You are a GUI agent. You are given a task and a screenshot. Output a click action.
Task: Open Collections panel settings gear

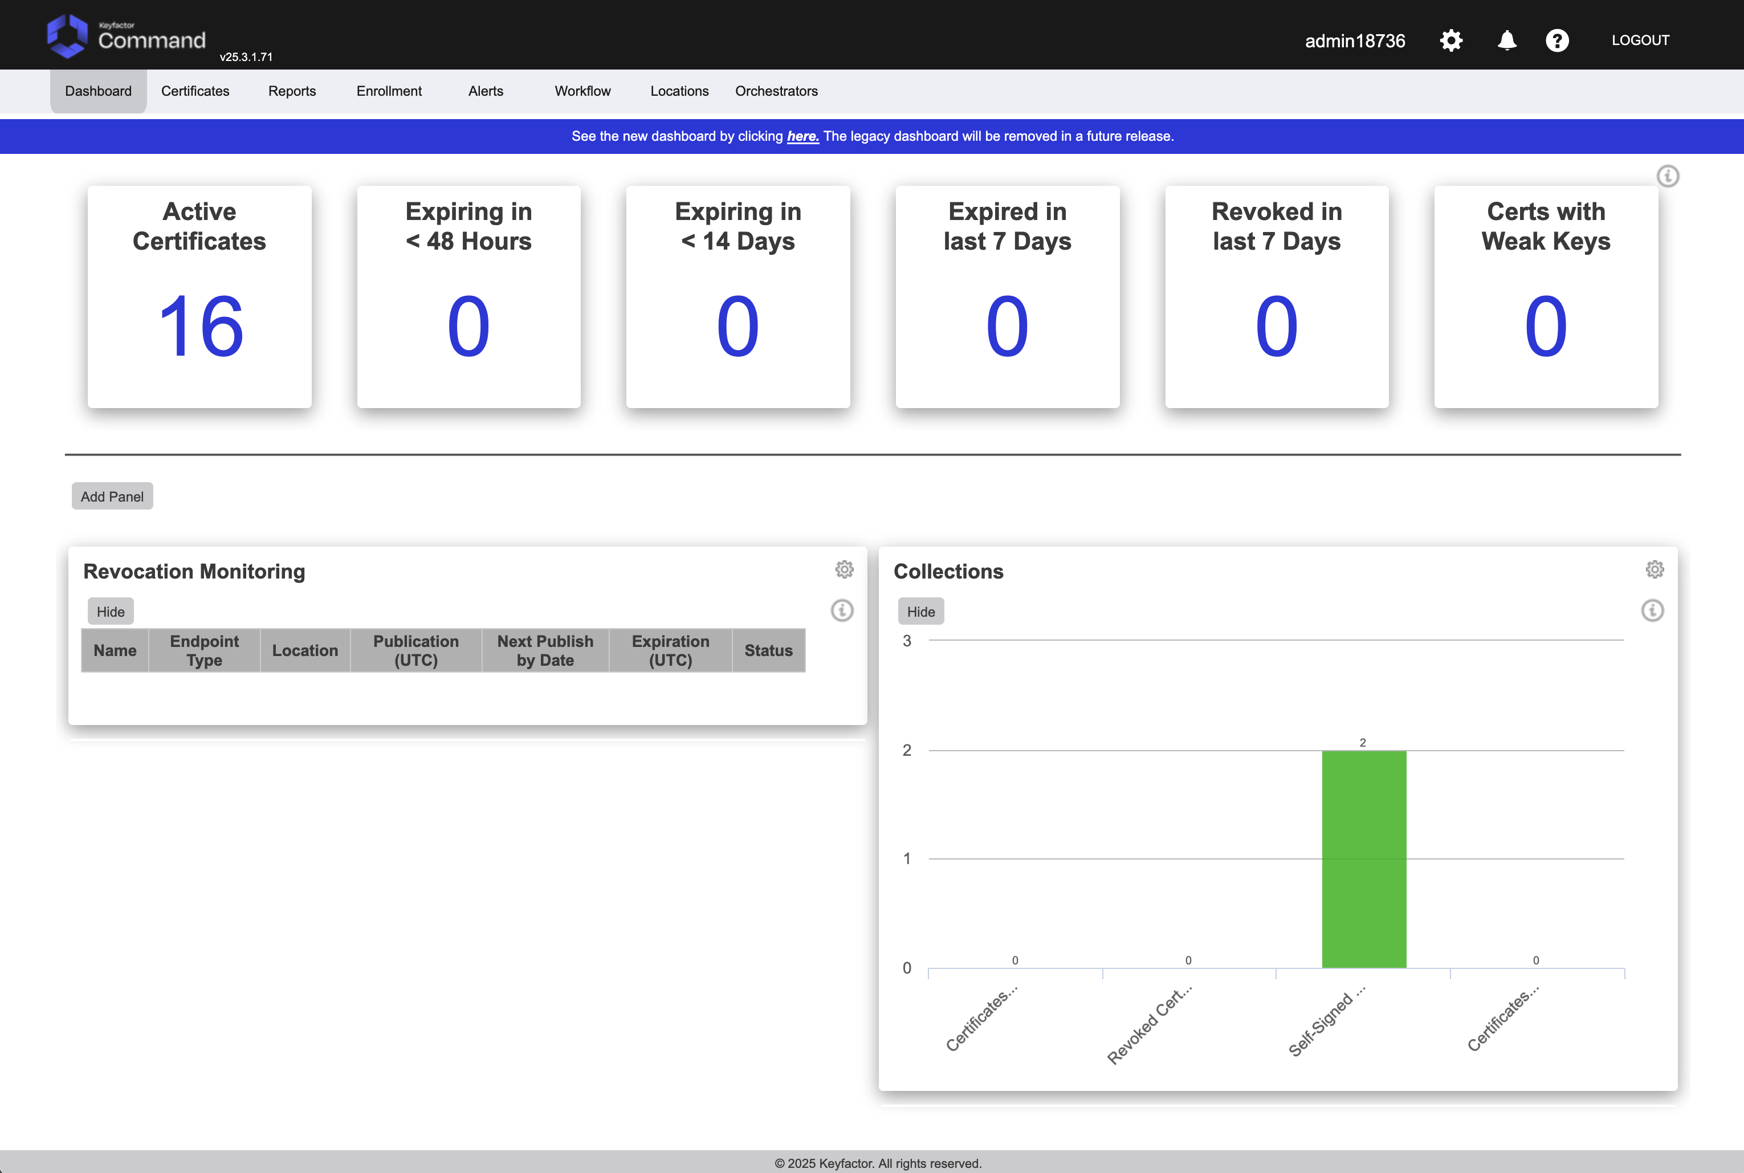pos(1655,569)
